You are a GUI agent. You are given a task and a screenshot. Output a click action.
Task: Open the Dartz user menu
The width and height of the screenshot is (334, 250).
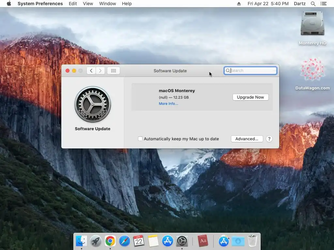[299, 4]
